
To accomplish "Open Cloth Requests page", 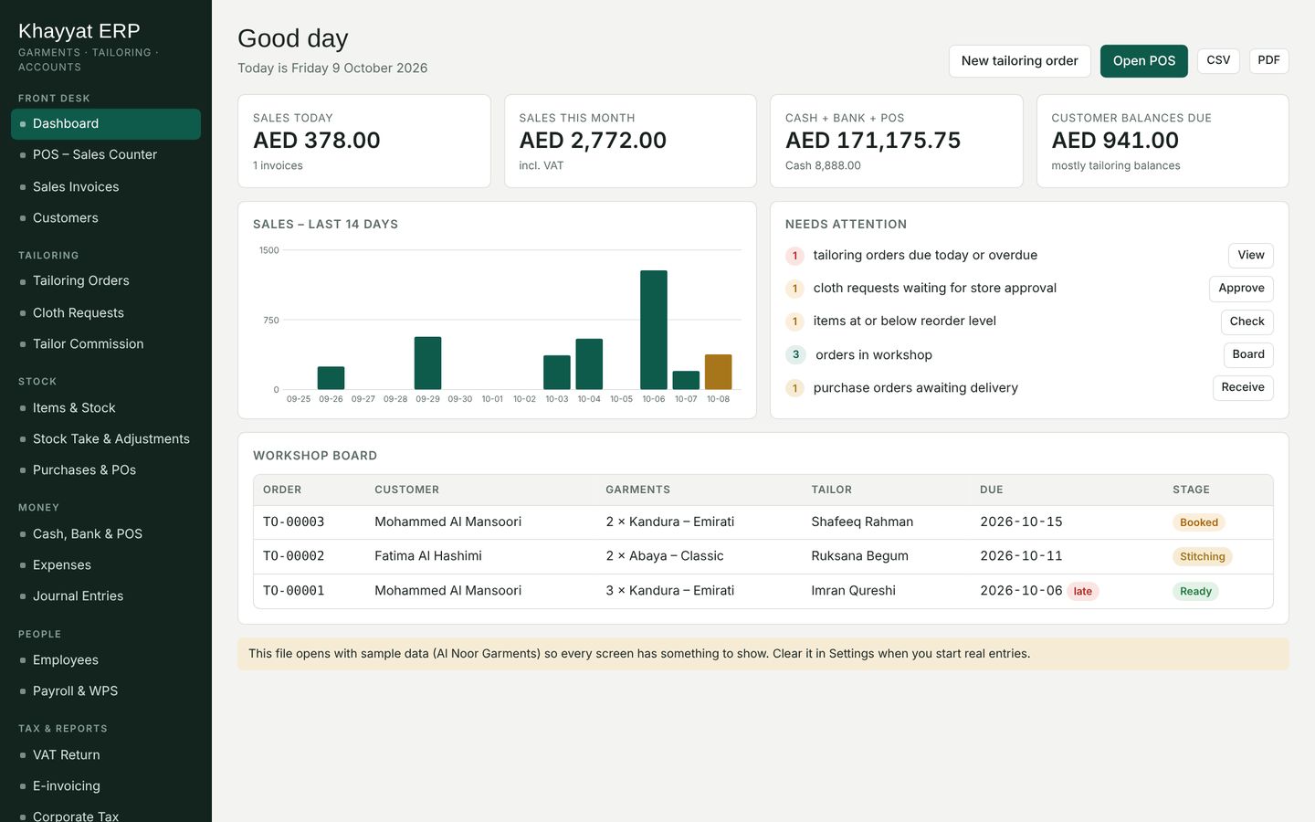I will pyautogui.click(x=106, y=312).
